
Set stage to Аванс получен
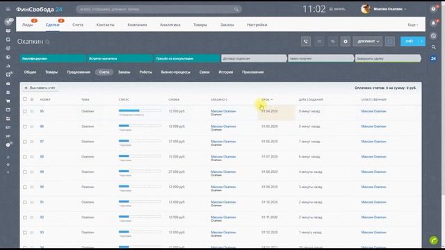(321, 58)
